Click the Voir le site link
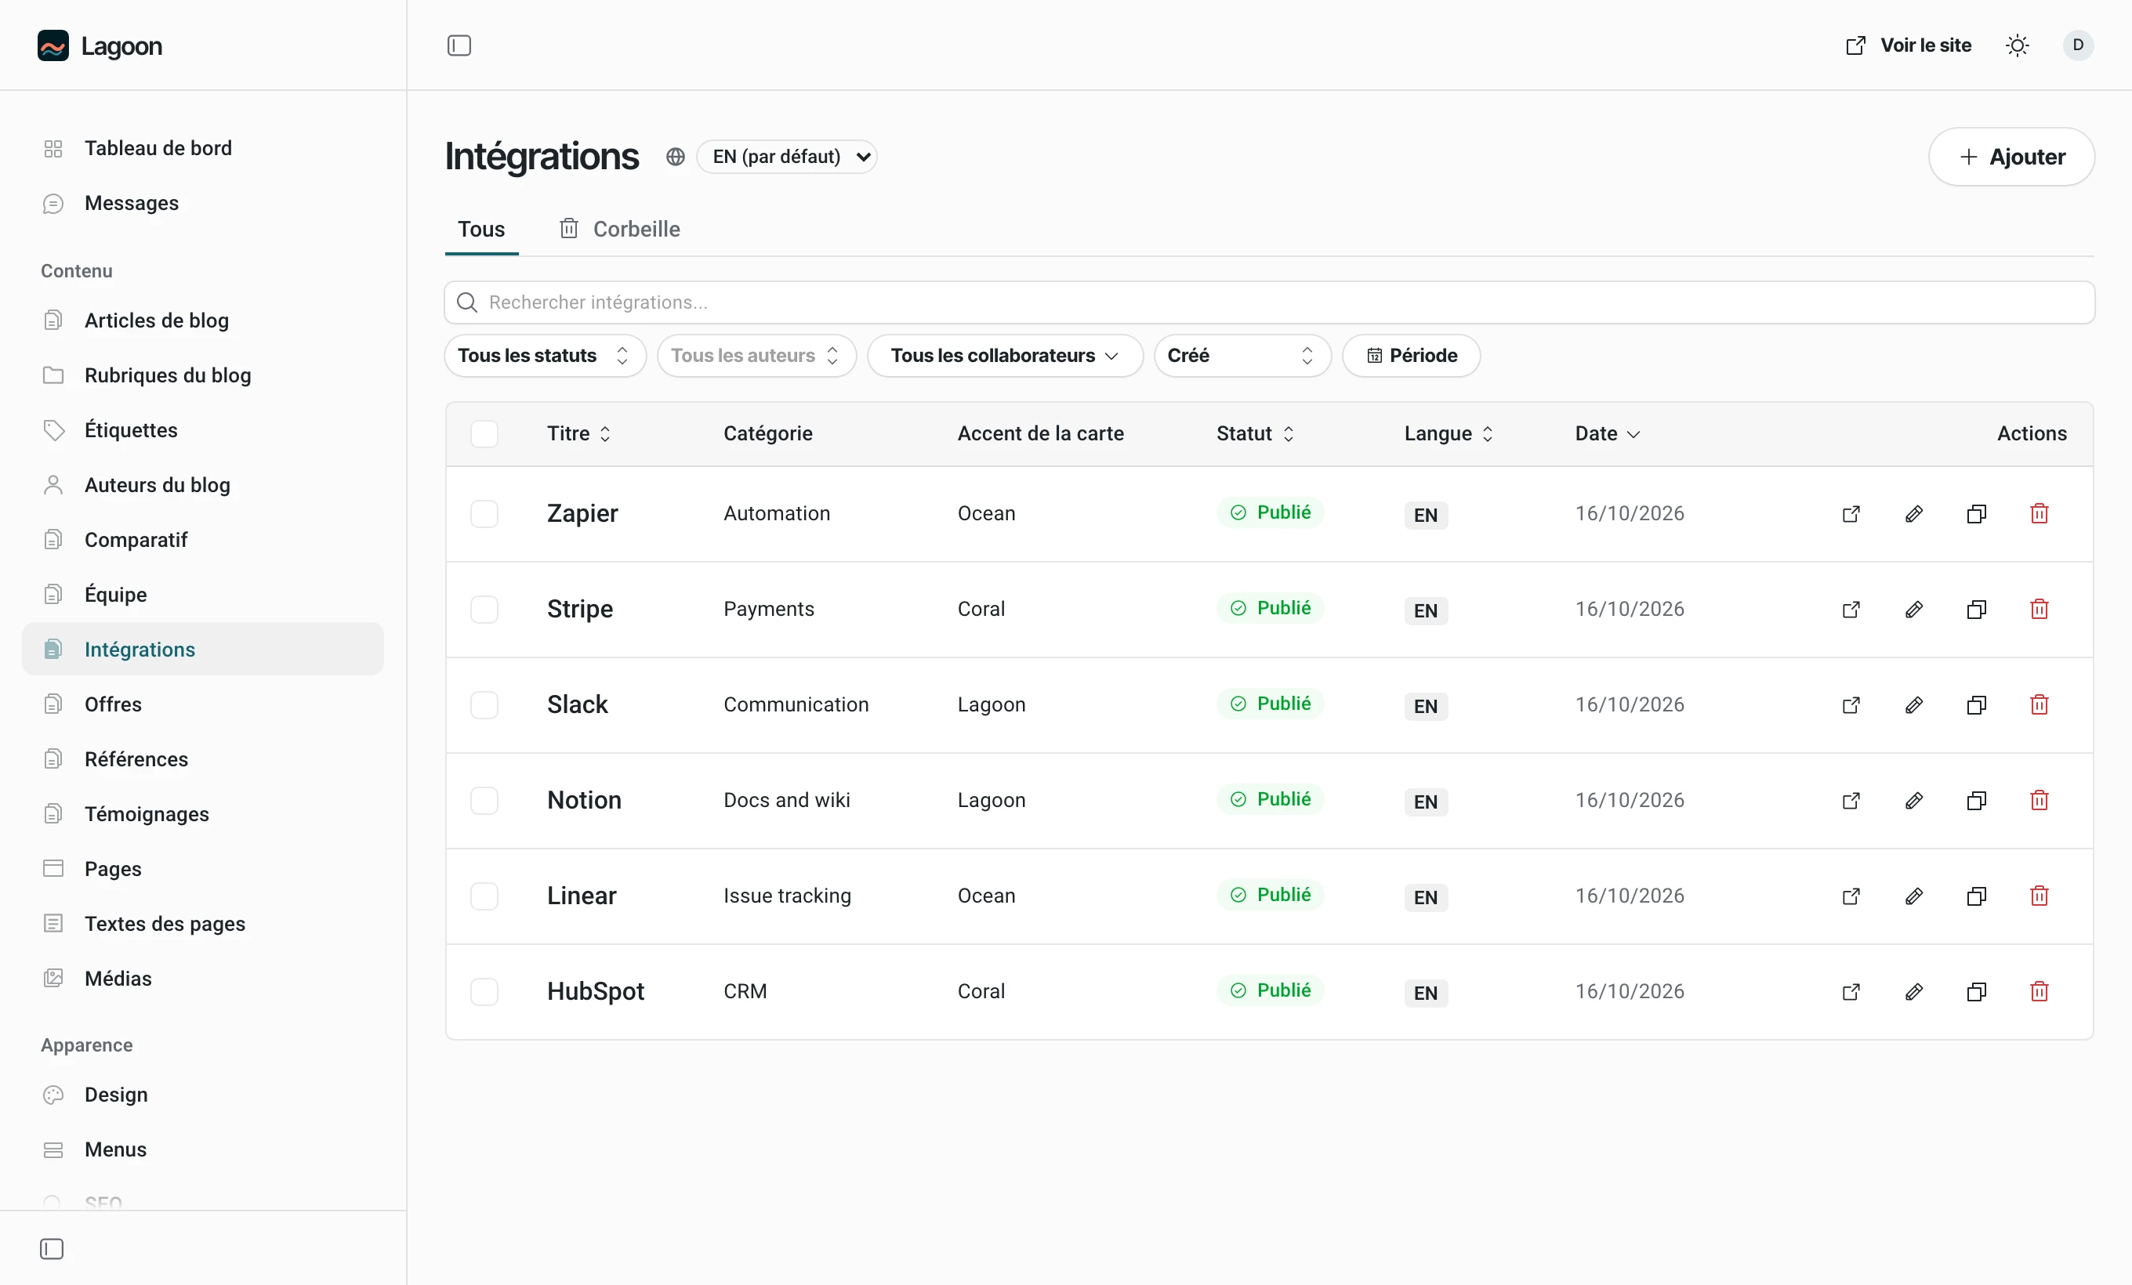The width and height of the screenshot is (2132, 1285). (x=1908, y=45)
